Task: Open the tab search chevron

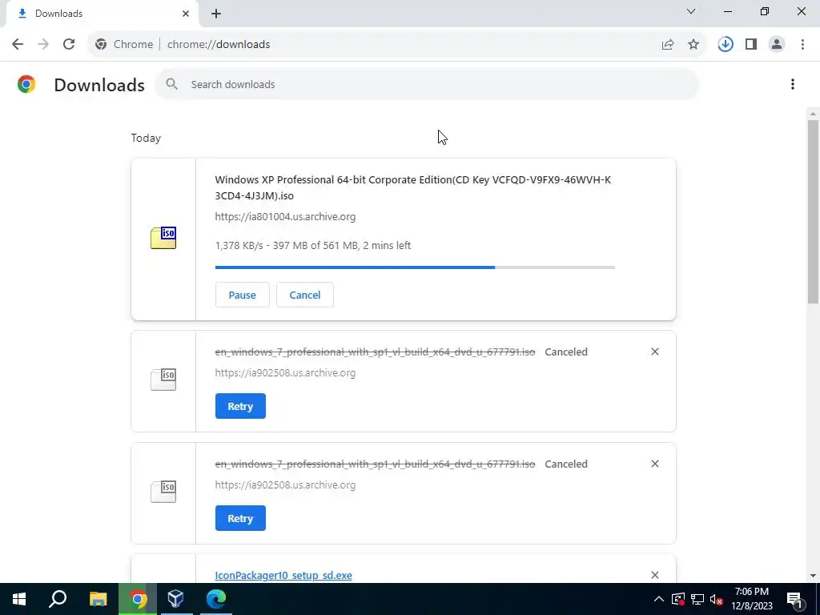Action: [691, 11]
